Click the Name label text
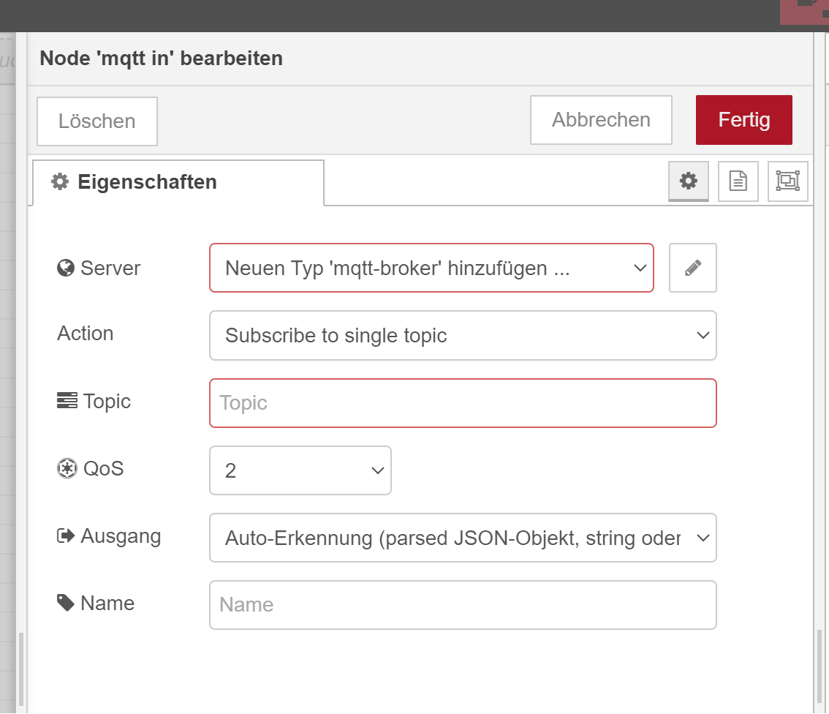The width and height of the screenshot is (829, 714). coord(107,604)
